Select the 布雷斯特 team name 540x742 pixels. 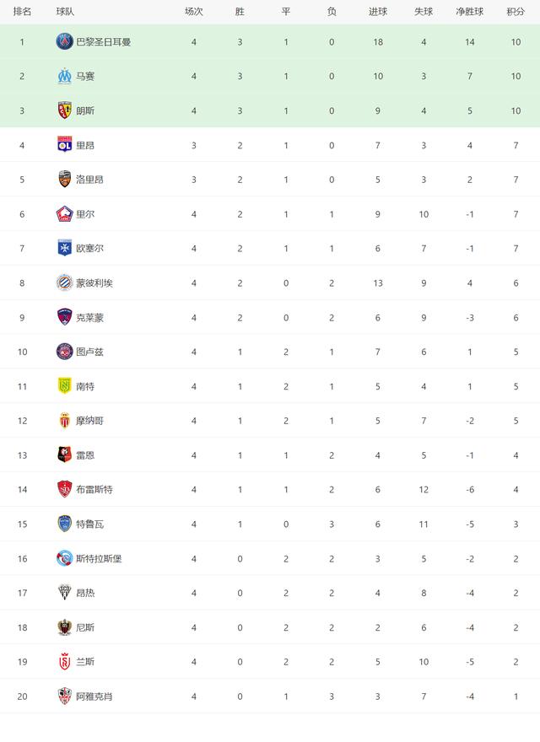point(94,489)
